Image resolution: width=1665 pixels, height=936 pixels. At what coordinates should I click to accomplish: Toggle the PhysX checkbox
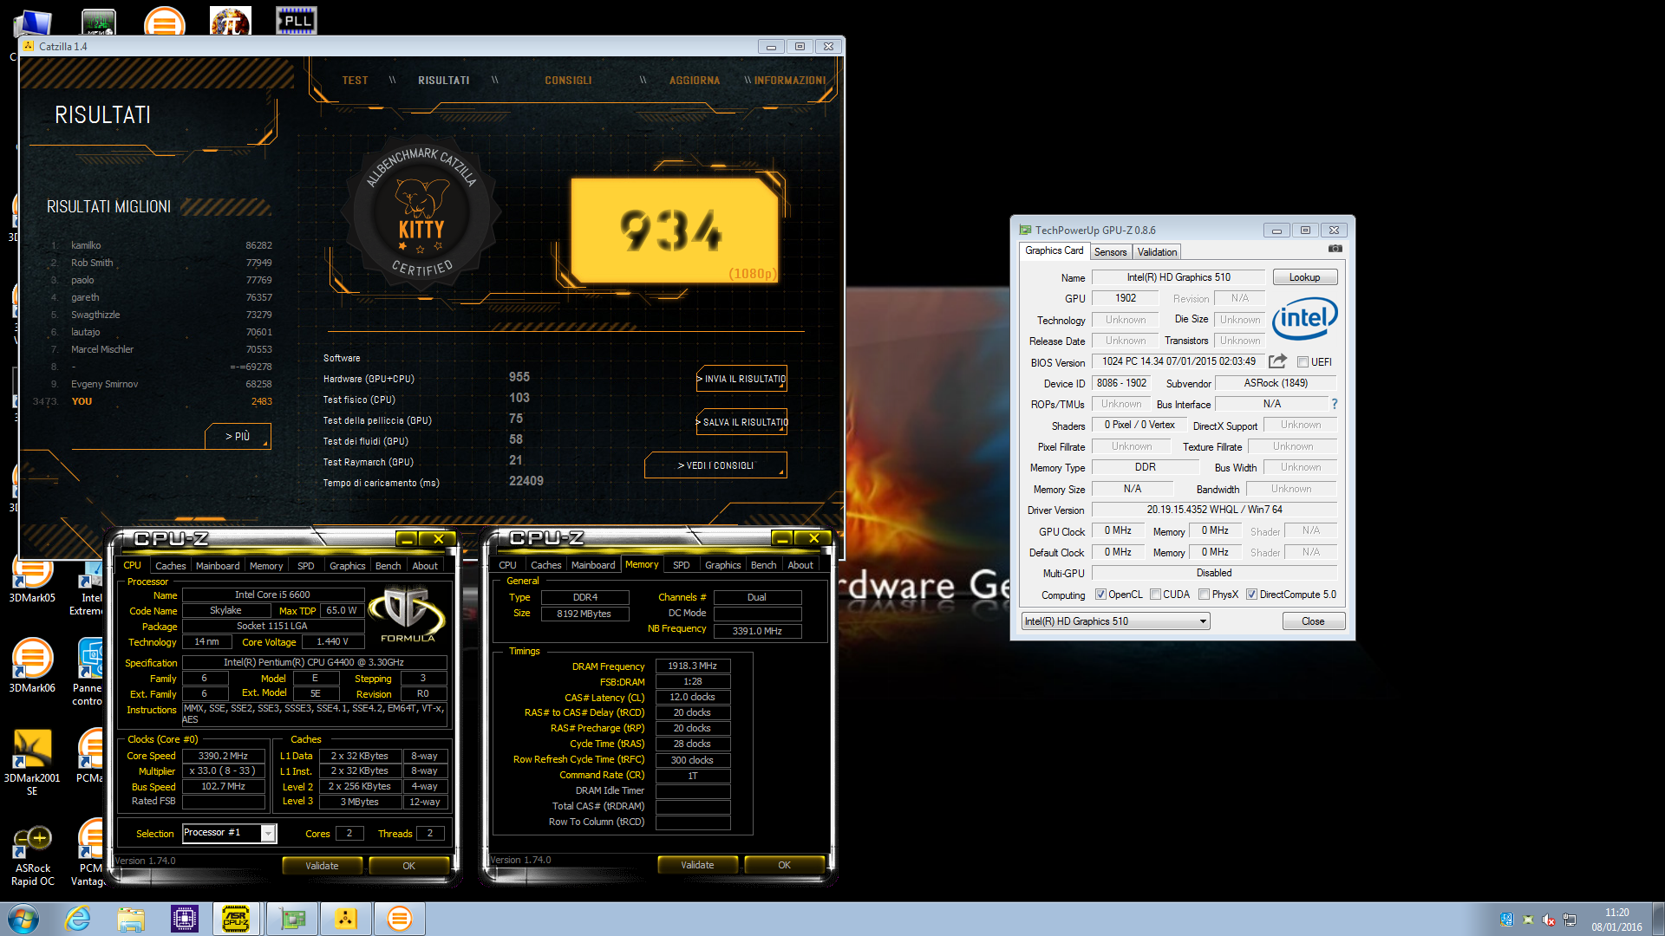1204,595
